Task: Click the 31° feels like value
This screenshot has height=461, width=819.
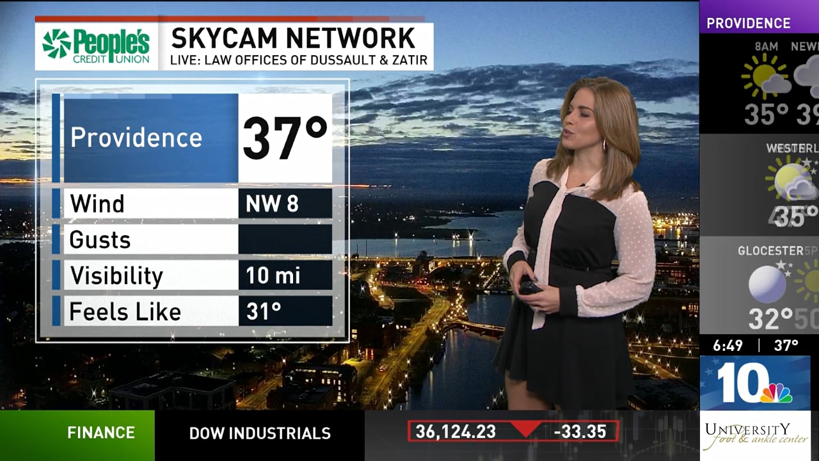Action: (264, 312)
